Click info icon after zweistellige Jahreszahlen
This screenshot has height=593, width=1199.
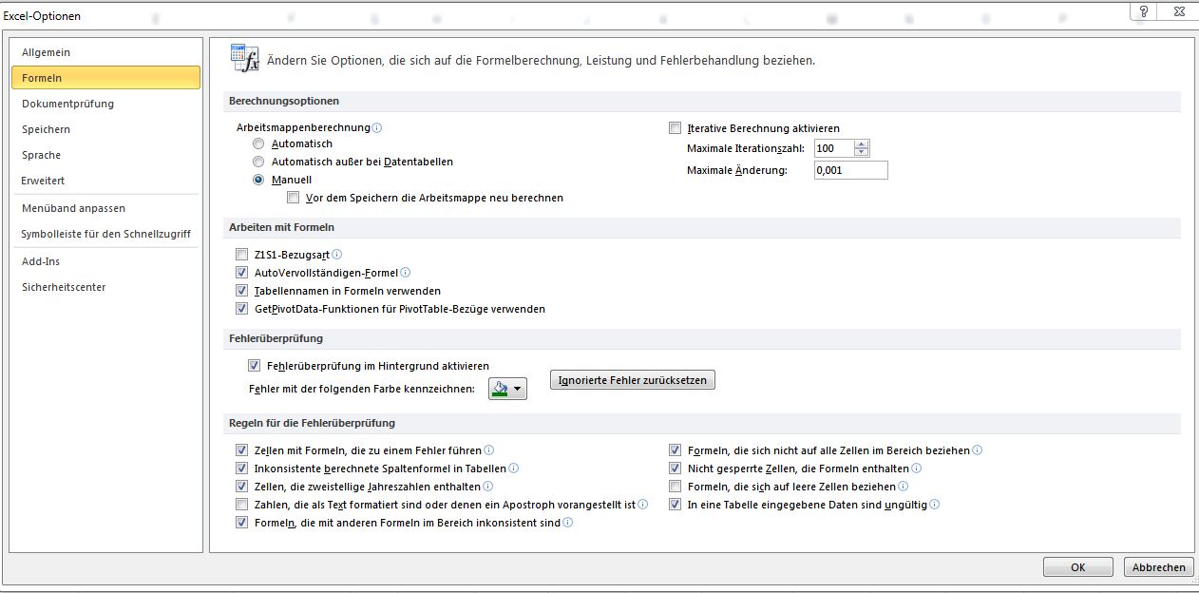point(488,487)
